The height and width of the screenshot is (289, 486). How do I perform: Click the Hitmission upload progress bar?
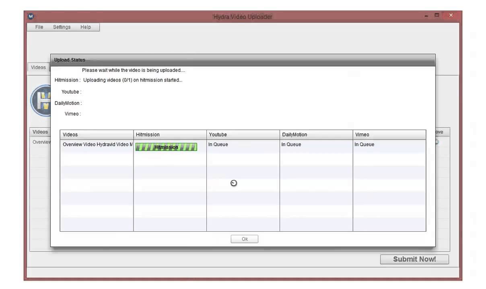(x=166, y=147)
